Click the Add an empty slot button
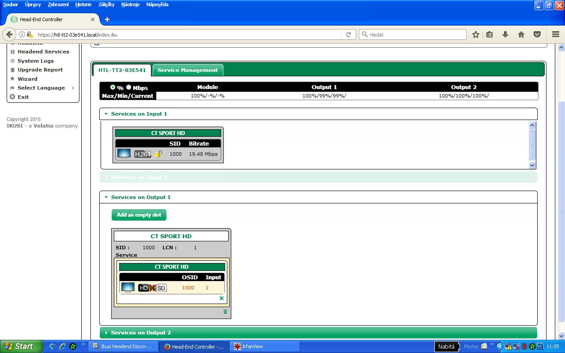Viewport: 565px width, 353px height. (x=139, y=215)
